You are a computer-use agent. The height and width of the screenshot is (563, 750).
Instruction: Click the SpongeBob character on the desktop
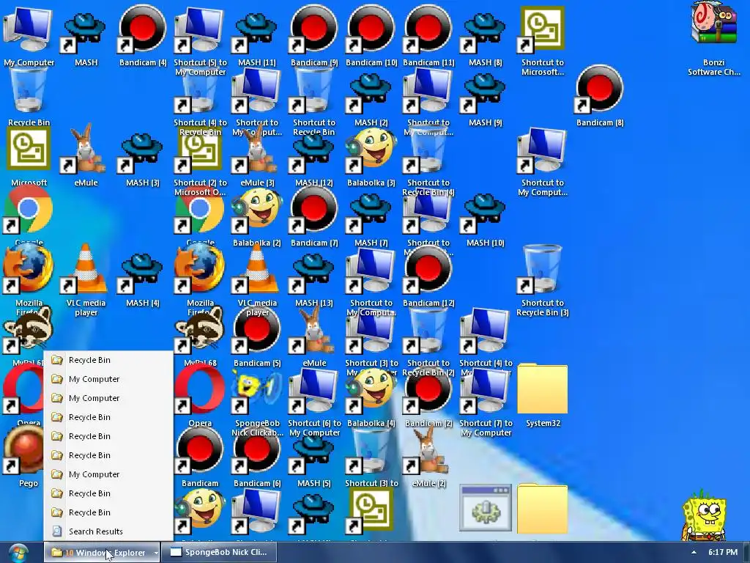pos(704,515)
